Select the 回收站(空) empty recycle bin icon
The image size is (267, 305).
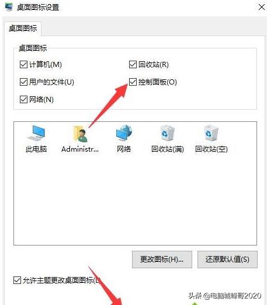coord(211,133)
